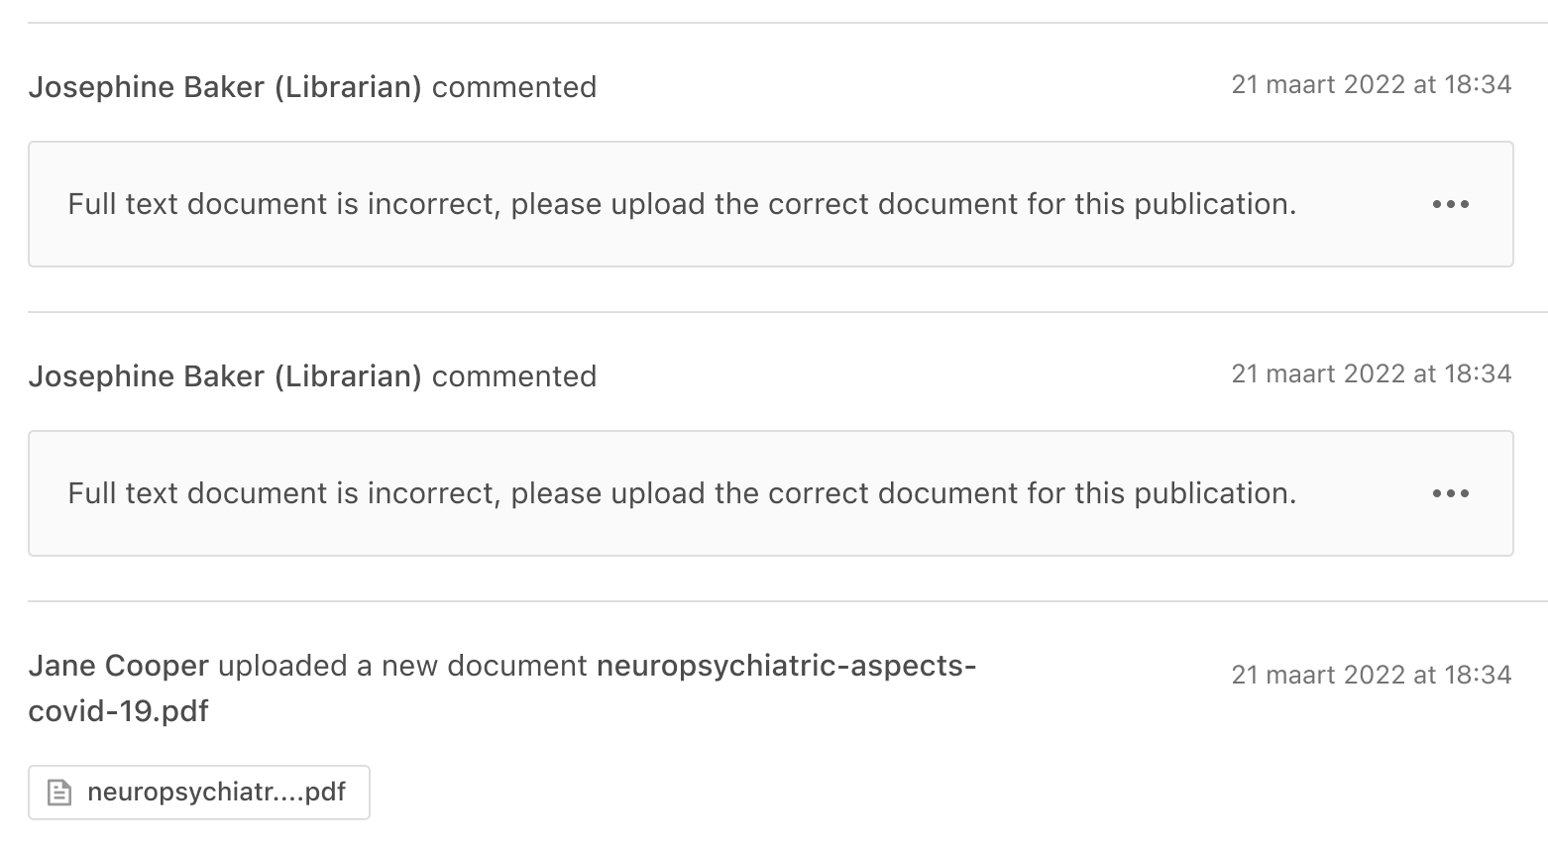1548x846 pixels.
Task: Select Josephine Baker (Librarian) on the first comment
Action: pos(226,87)
